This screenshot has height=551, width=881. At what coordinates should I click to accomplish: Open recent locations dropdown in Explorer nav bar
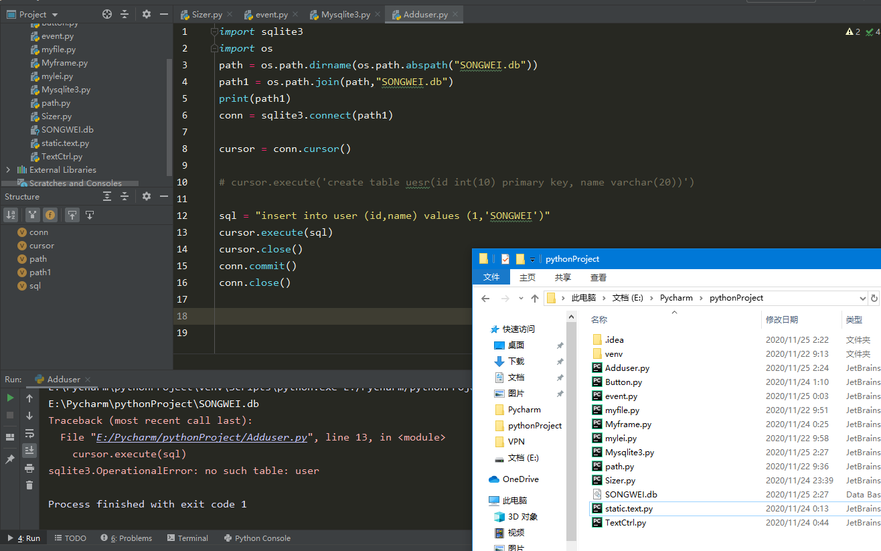pos(522,299)
